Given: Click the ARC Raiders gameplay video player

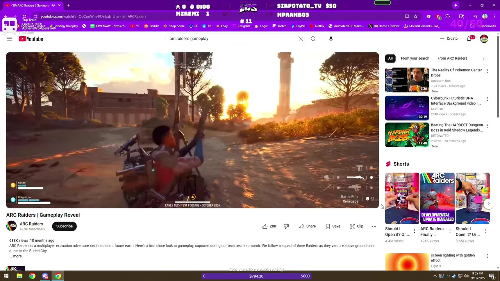Looking at the screenshot, I should (193, 130).
